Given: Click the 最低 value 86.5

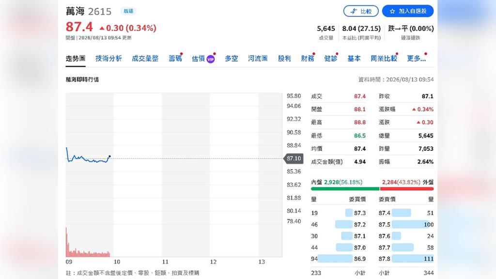Looking at the screenshot, I should [x=360, y=136].
